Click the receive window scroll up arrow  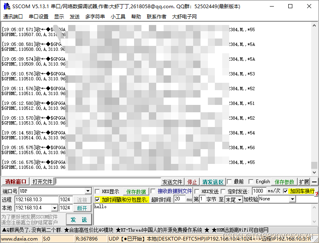(314, 26)
